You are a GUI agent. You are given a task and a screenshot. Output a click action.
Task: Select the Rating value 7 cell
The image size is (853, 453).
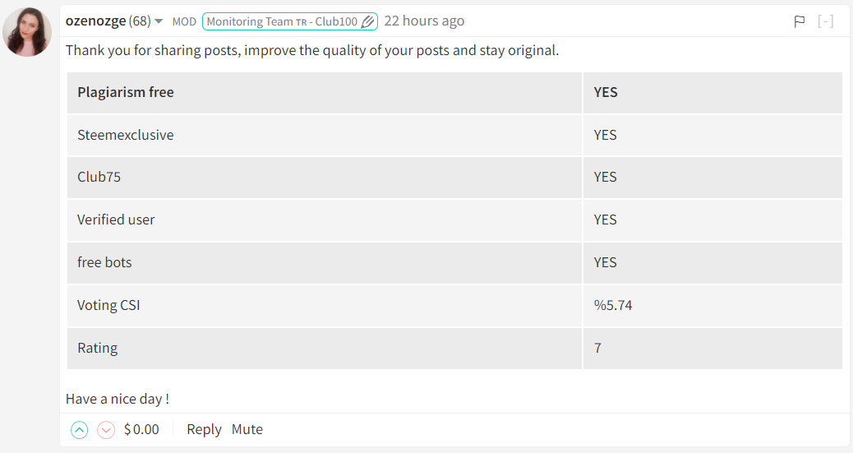tap(712, 349)
